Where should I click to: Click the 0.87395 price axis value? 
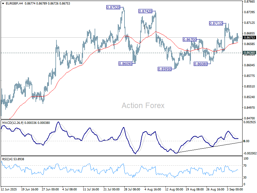[x=250, y=12]
